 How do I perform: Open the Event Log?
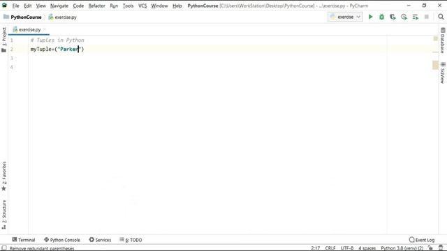(422, 240)
